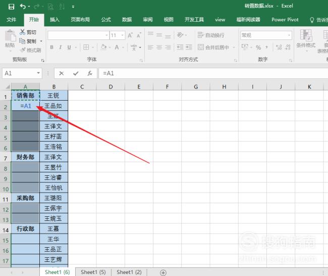328x276 pixels.
Task: Align text to the top
Action: [x=150, y=35]
